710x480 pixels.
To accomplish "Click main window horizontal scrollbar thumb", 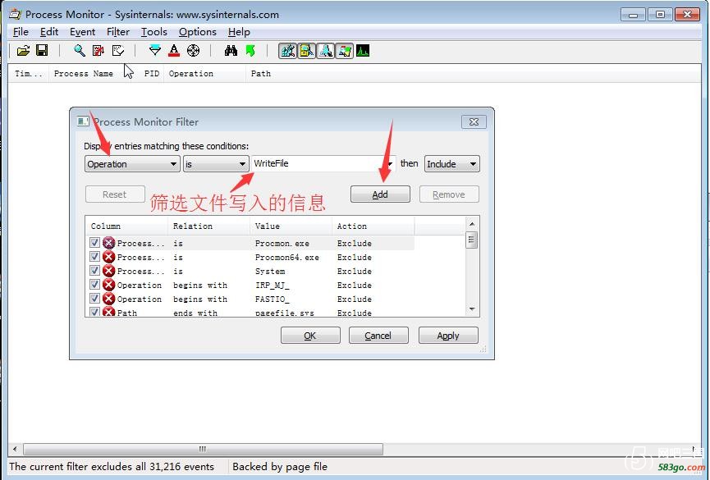I will point(203,449).
